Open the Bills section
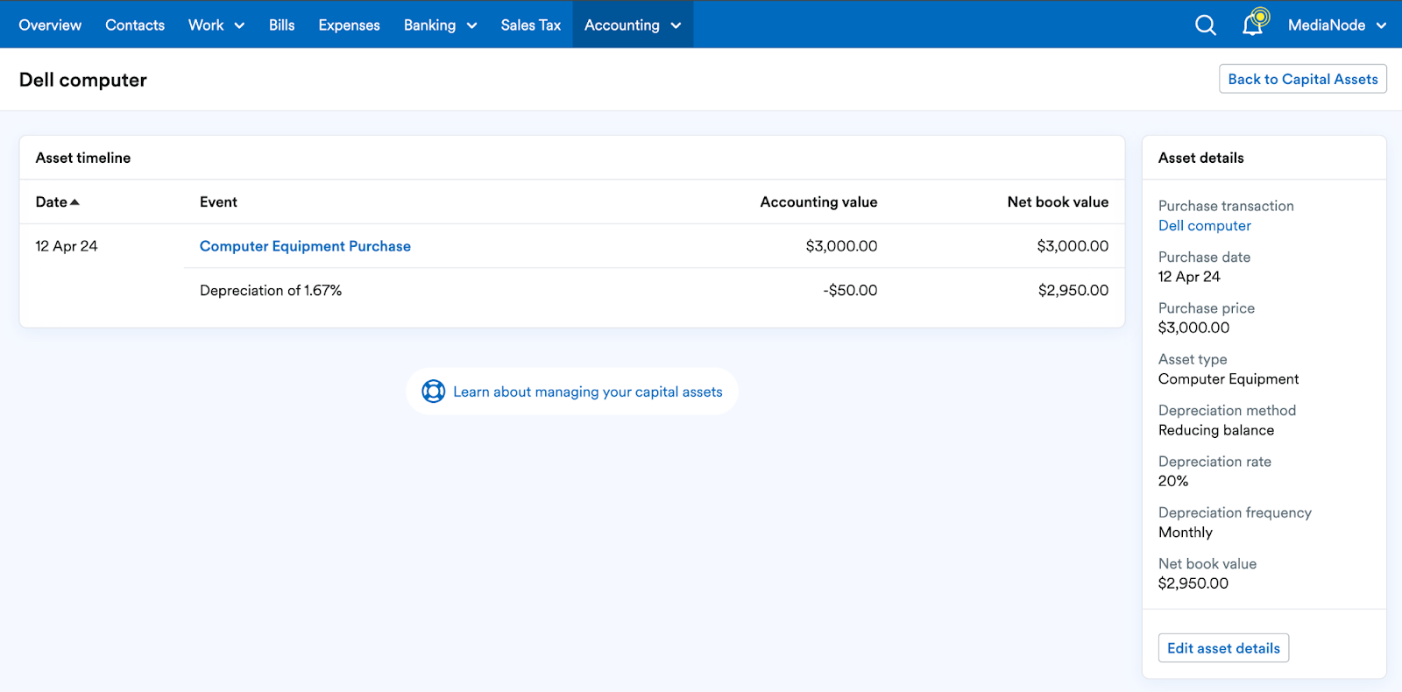The width and height of the screenshot is (1402, 692). (x=281, y=25)
